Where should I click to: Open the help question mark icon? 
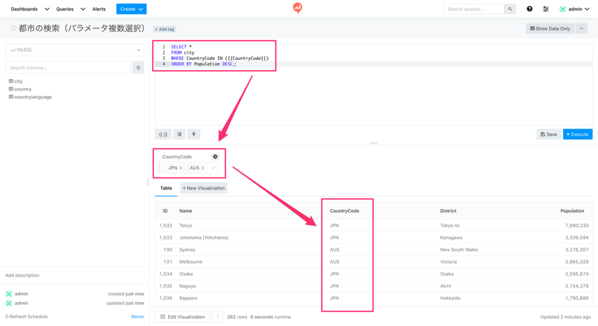pyautogui.click(x=529, y=9)
